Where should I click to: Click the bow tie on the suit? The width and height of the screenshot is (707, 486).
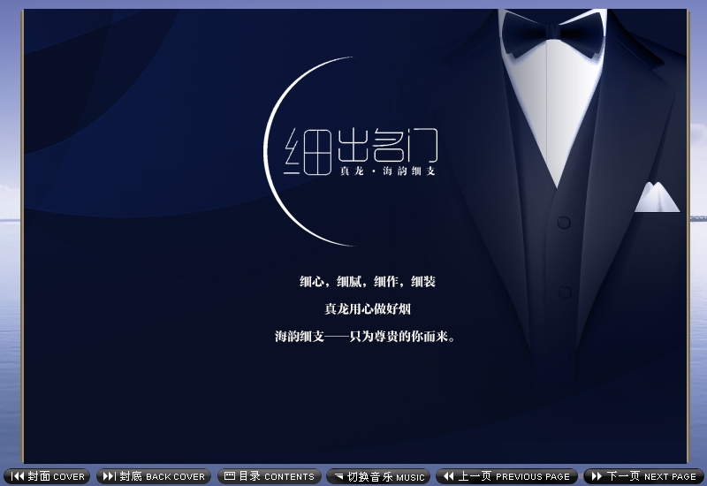(x=553, y=34)
